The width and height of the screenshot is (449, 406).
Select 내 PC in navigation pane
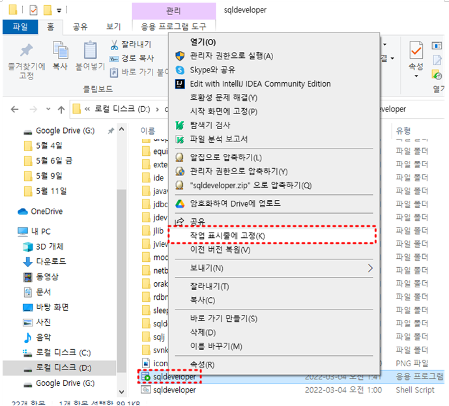tap(35, 231)
